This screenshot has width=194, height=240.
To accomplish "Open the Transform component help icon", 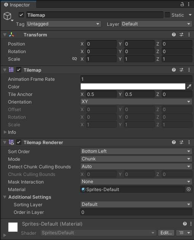I will 174,35.
